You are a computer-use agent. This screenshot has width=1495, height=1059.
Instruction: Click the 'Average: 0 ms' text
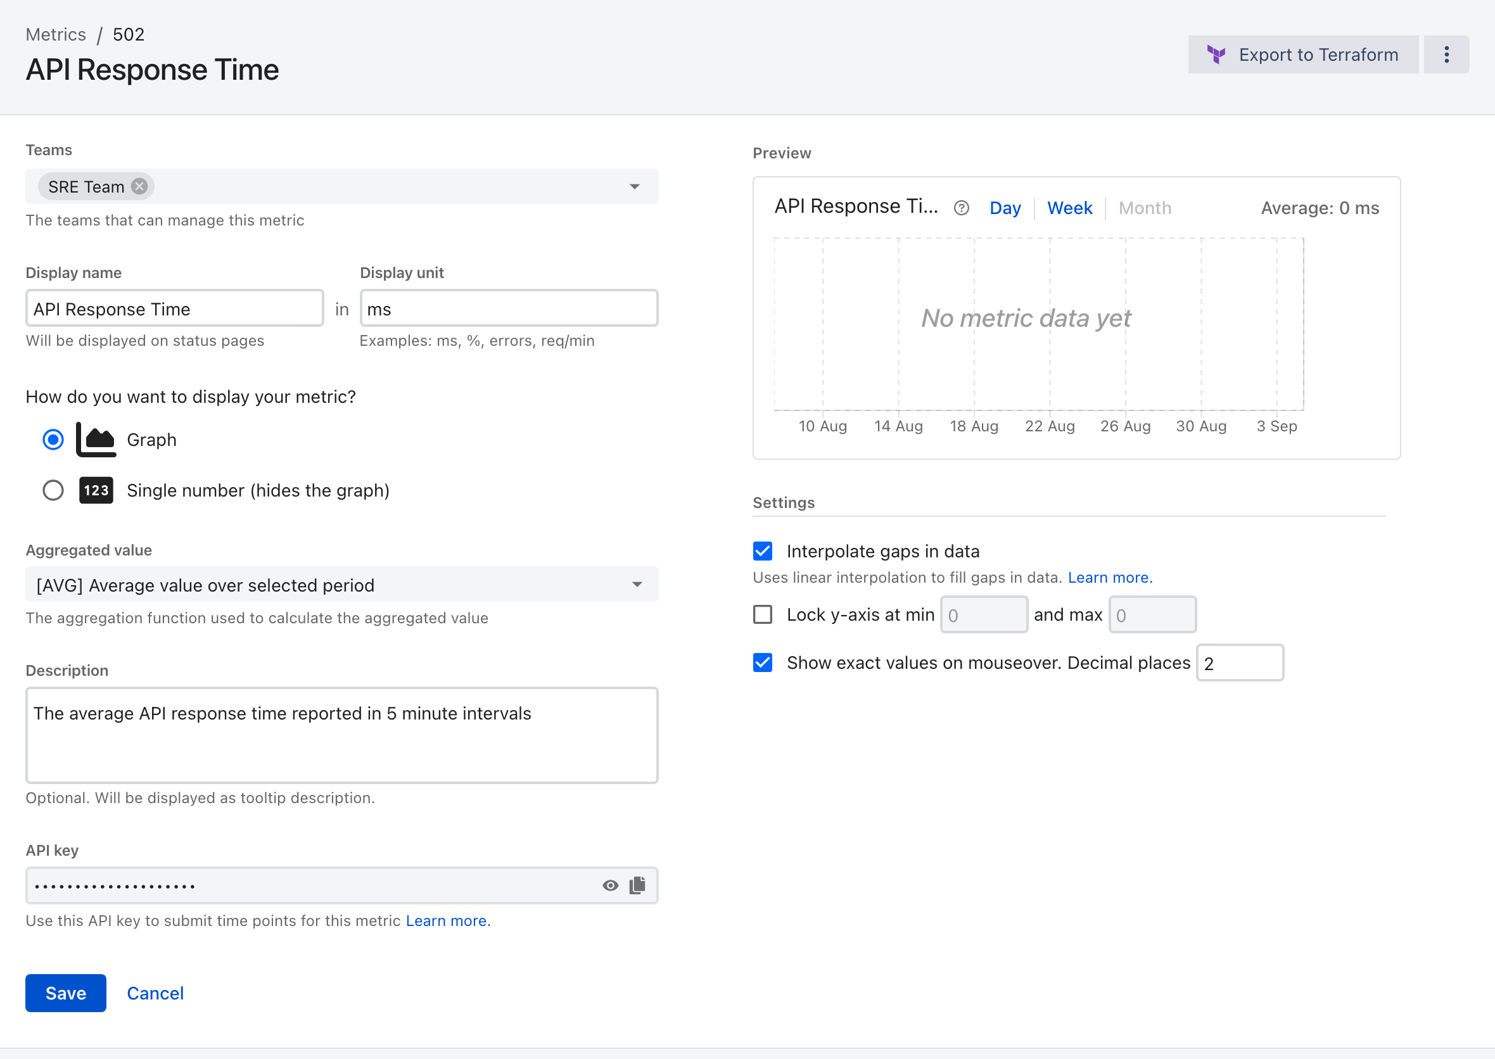pos(1320,208)
